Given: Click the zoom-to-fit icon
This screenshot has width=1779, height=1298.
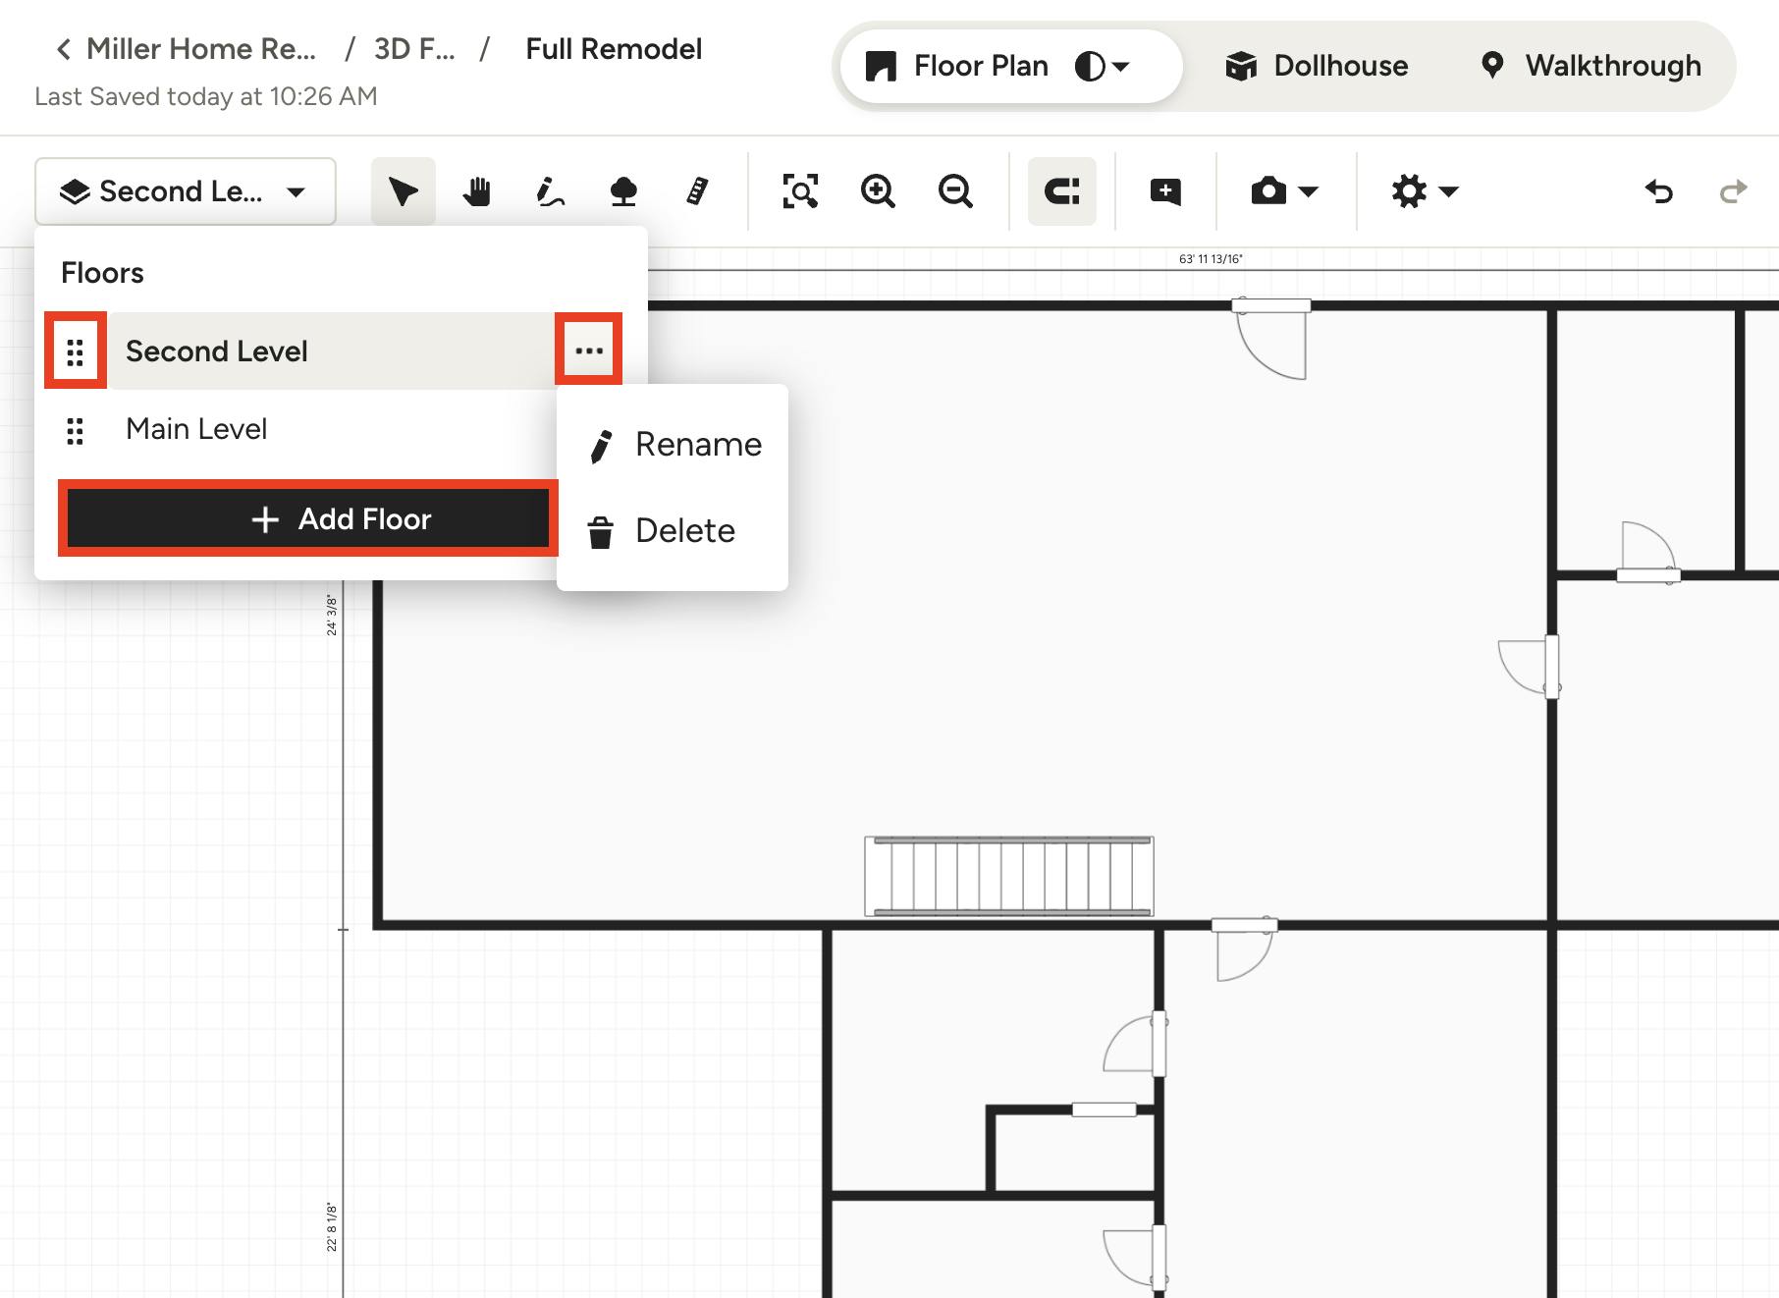Looking at the screenshot, I should pos(799,191).
